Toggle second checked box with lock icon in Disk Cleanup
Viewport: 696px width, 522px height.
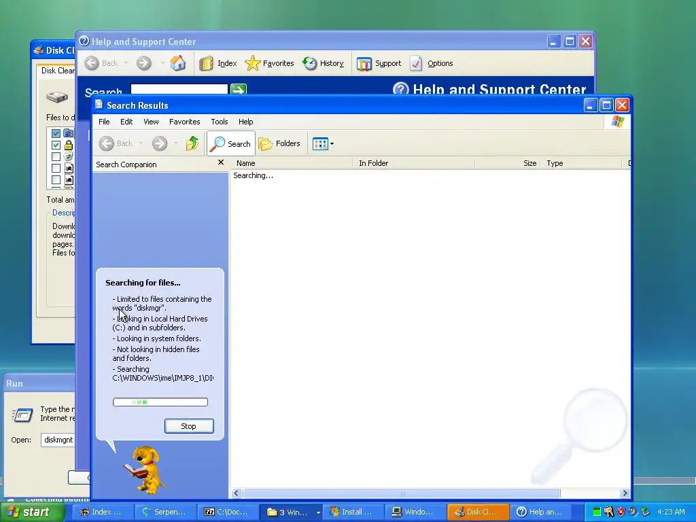56,145
